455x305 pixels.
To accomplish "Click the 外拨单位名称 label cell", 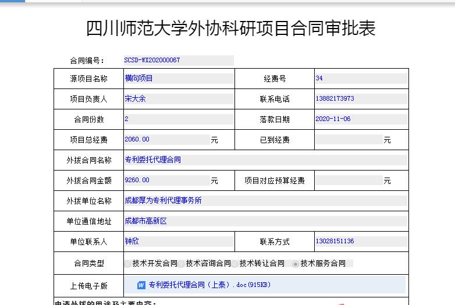I will 89,201.
